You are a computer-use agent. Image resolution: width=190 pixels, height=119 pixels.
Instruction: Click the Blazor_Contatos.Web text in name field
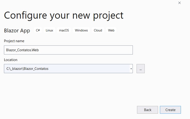[22, 50]
